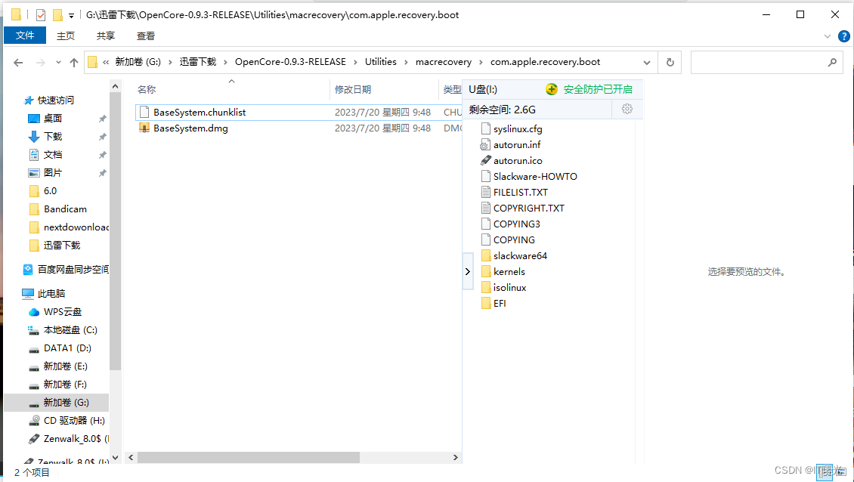Screen dimensions: 854x482
Task: Open the nextdowonload folder in sidebar
Action: click(76, 227)
